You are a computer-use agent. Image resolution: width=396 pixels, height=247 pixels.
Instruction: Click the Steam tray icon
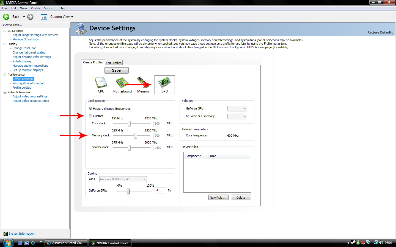(353, 243)
